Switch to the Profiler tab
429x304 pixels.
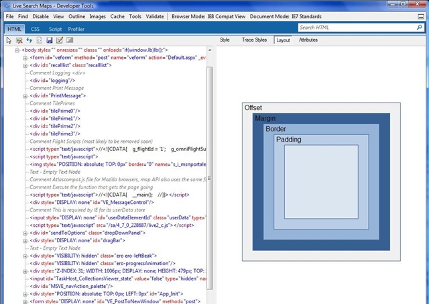pyautogui.click(x=76, y=29)
